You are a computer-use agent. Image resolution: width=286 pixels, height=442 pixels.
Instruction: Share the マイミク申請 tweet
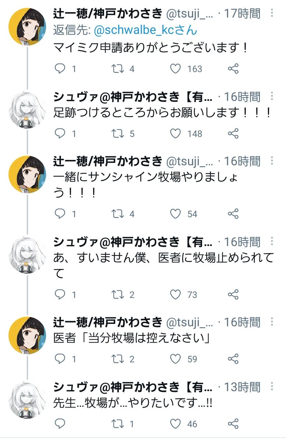(233, 69)
